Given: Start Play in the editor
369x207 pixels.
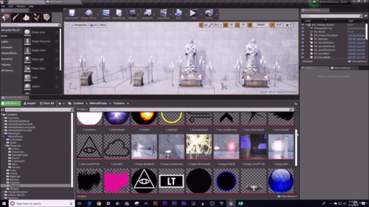Looking at the screenshot, I should click(194, 14).
